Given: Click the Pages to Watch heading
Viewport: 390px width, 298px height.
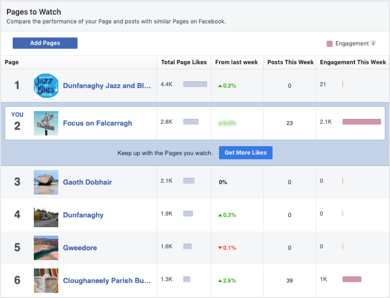Looking at the screenshot, I should 34,12.
